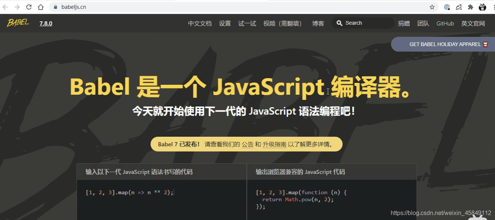Viewport: 495px width, 220px height.
Task: Focus the address bar showing babeljs.cn
Action: tap(244, 7)
